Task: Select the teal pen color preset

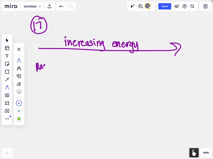Action: pos(19,111)
